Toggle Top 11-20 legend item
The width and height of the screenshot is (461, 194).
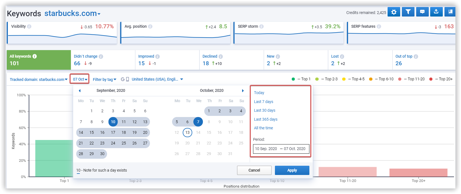click(x=411, y=79)
